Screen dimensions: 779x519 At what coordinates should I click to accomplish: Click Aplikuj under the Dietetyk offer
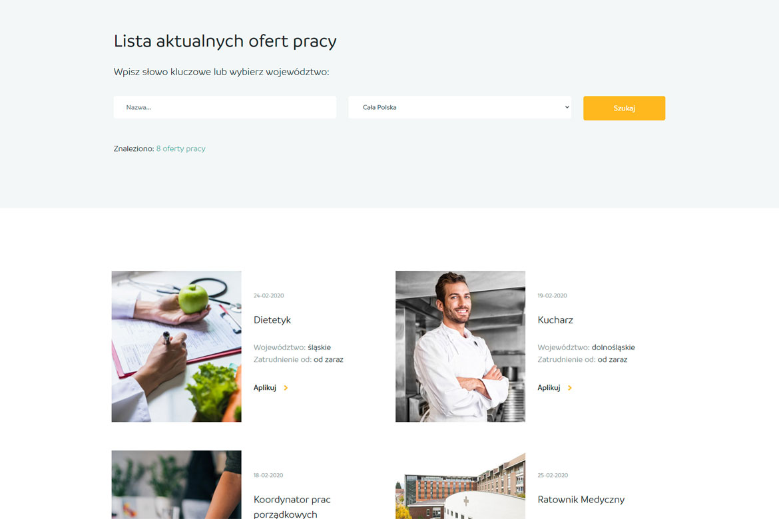click(265, 388)
